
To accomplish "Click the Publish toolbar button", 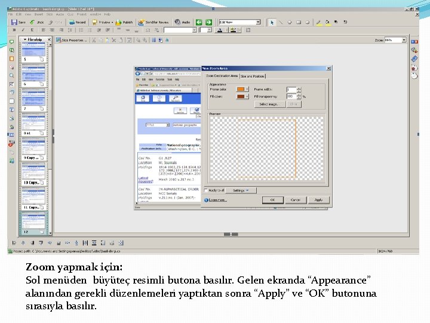I will point(124,22).
